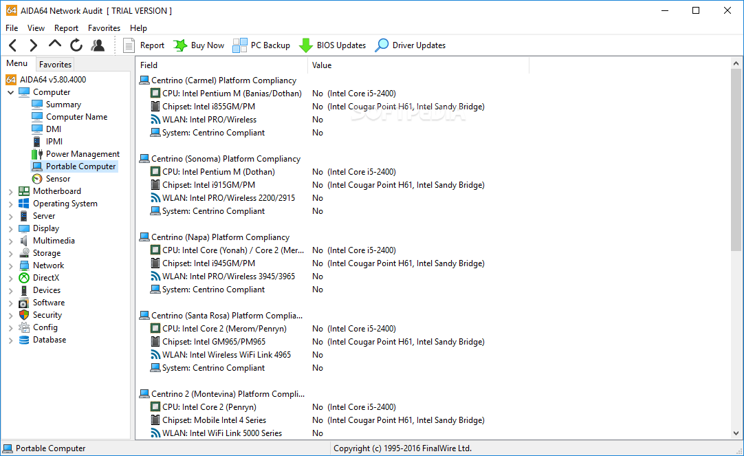The height and width of the screenshot is (456, 744).
Task: Refresh the current page
Action: point(76,45)
